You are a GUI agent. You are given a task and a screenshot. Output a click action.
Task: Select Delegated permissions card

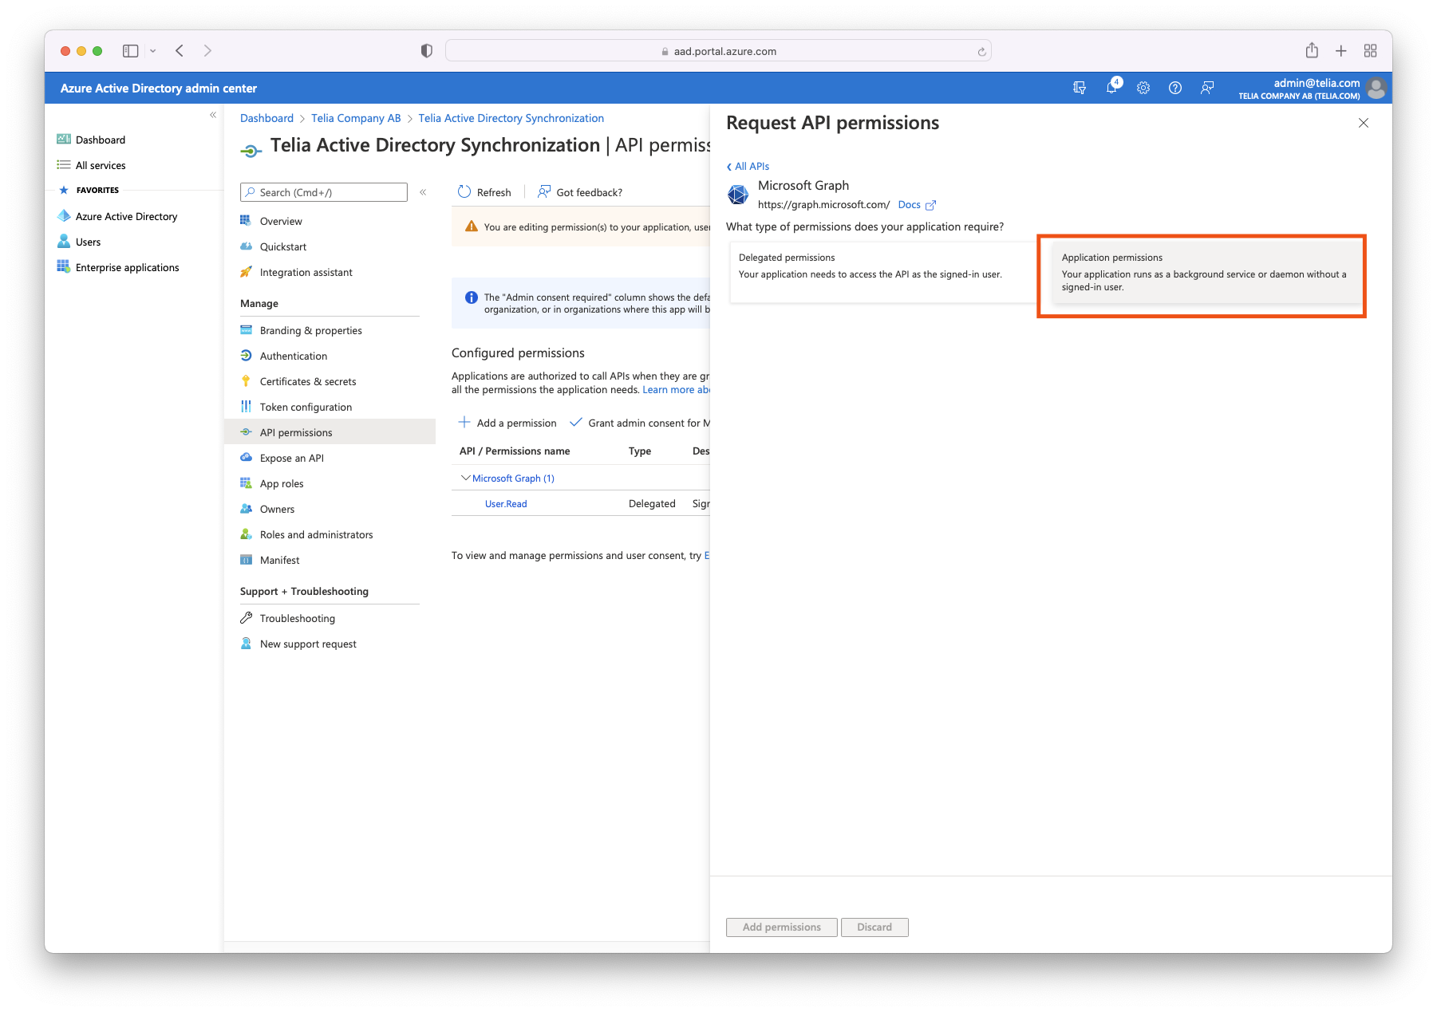point(882,272)
